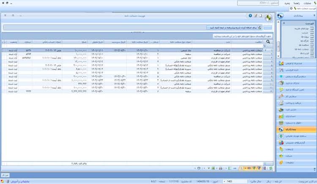
Task: Open the عملیات menu in the top bar
Action: click(x=307, y=3)
